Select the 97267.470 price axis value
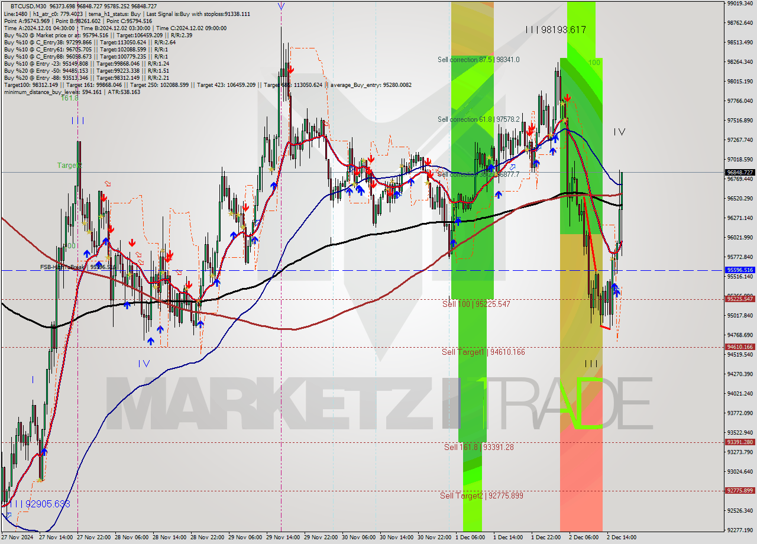The image size is (757, 544). 740,140
